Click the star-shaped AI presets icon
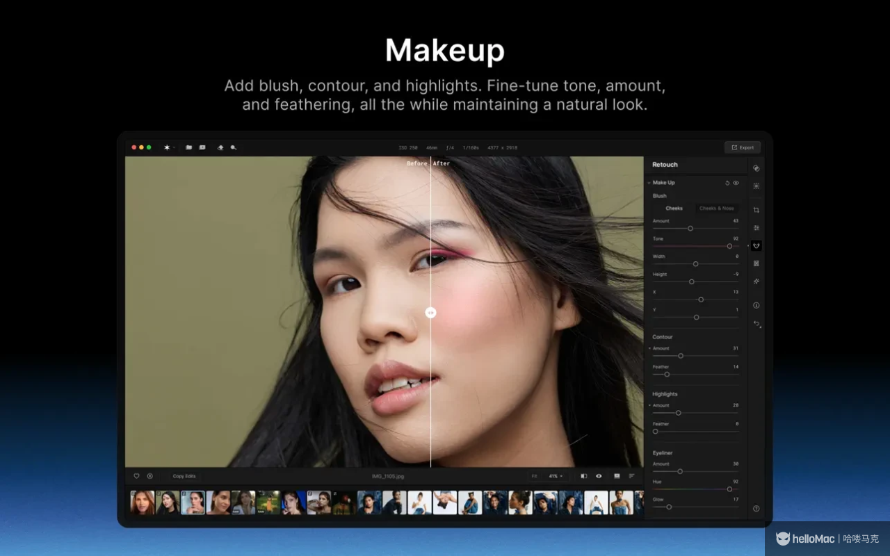This screenshot has height=556, width=890. tap(167, 147)
